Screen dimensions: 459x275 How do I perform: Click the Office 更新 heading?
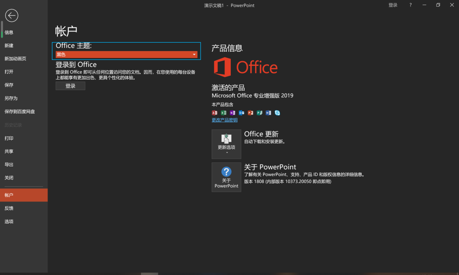[261, 134]
